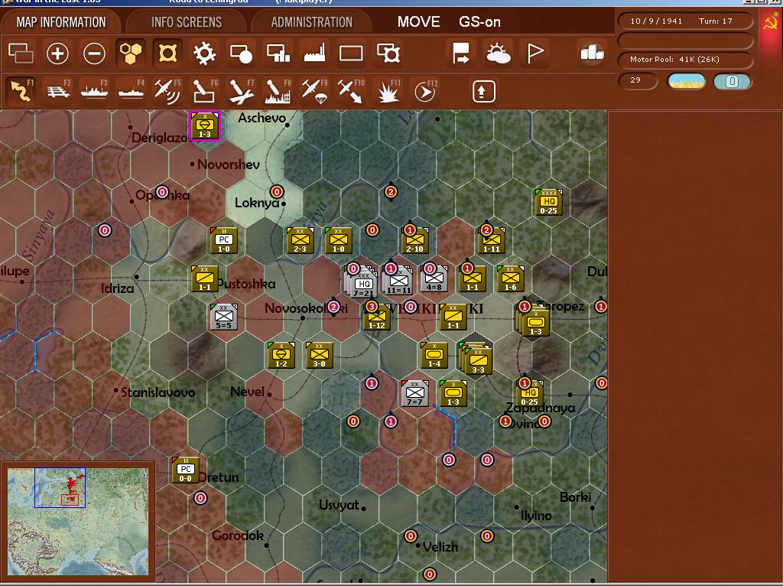Click the empty rectangle toolbar icon

point(351,53)
